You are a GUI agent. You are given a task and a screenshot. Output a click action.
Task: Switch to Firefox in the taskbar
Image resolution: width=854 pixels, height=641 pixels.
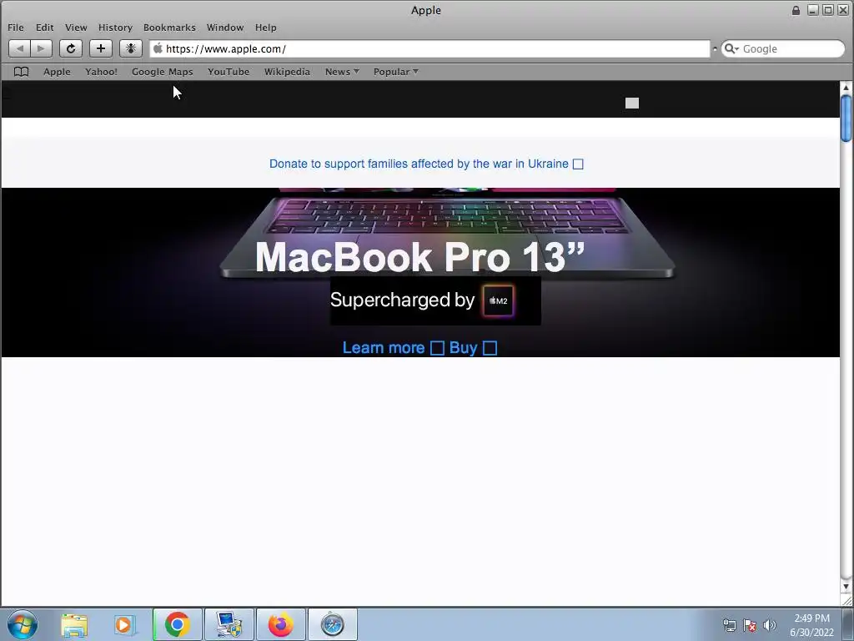tap(280, 624)
